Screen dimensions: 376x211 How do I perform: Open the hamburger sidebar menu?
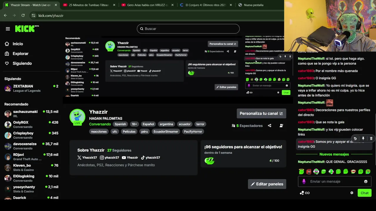pyautogui.click(x=8, y=29)
